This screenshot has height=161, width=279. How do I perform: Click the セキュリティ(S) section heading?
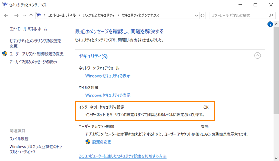tap(93, 56)
